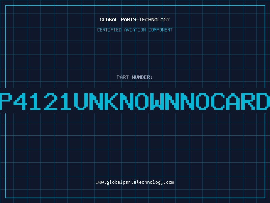Click the 'CERTIFIED AVIATION COMPONENT' subtitle

click(135, 30)
